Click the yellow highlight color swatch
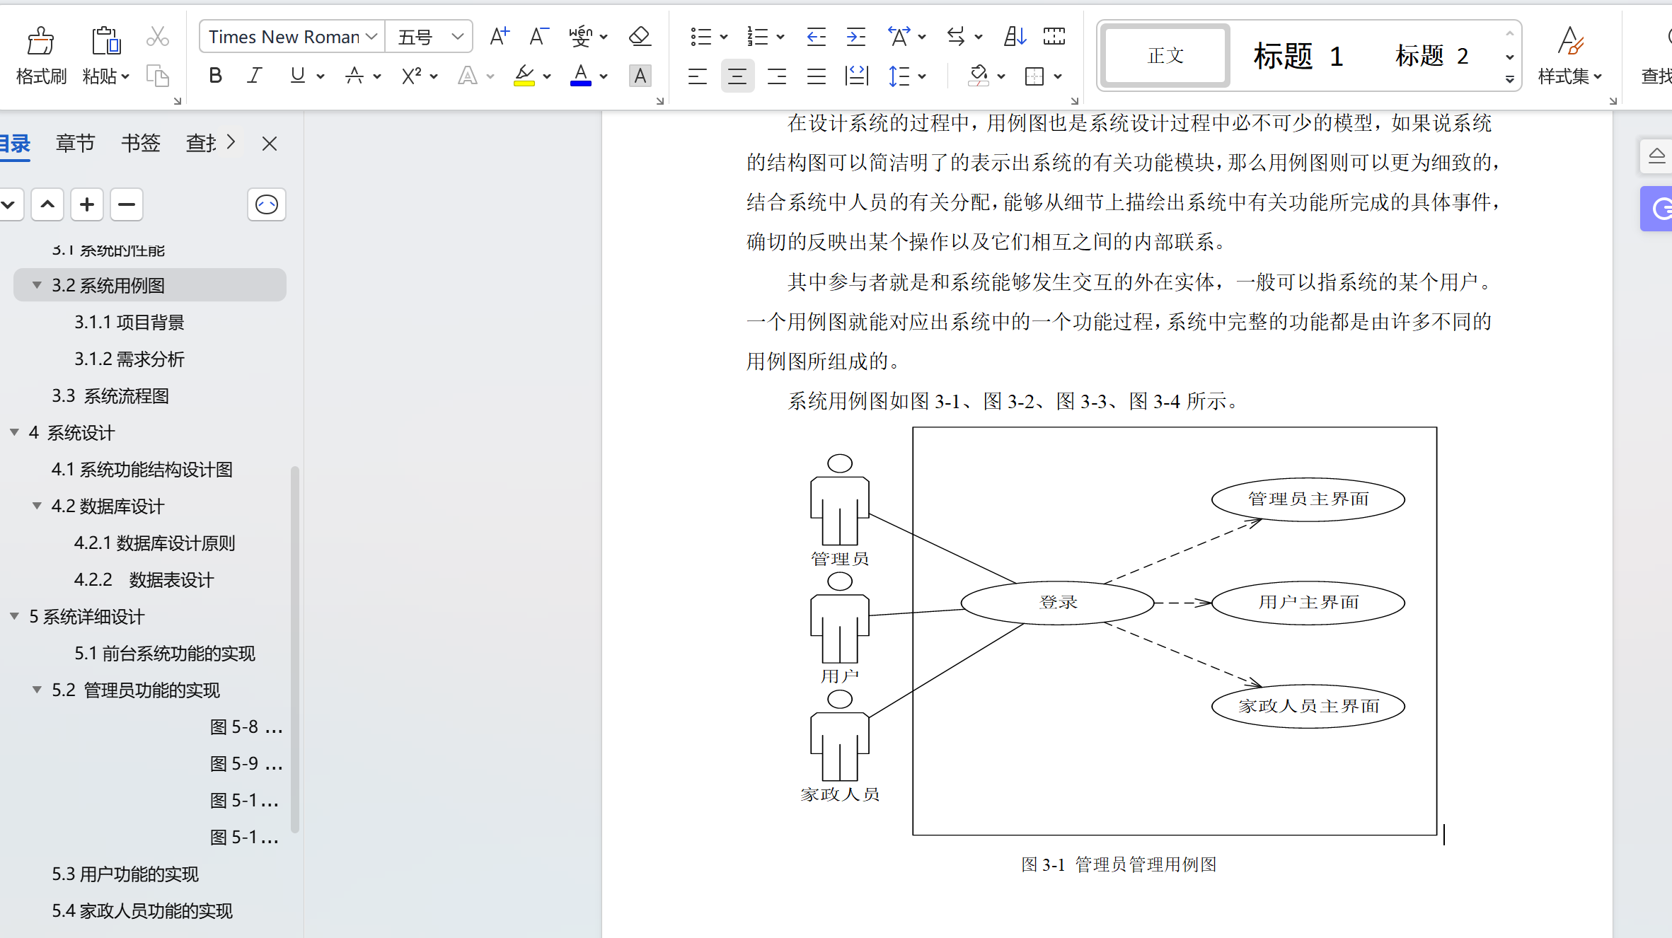The height and width of the screenshot is (938, 1672). [x=523, y=83]
